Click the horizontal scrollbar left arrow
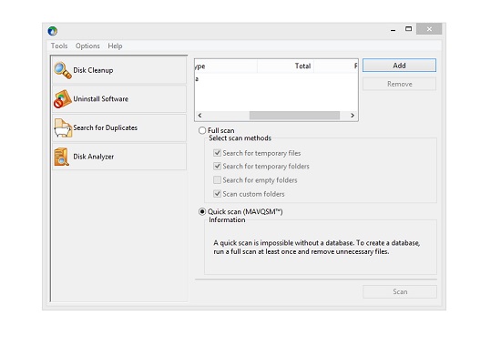This screenshot has height=346, width=501. 199,116
